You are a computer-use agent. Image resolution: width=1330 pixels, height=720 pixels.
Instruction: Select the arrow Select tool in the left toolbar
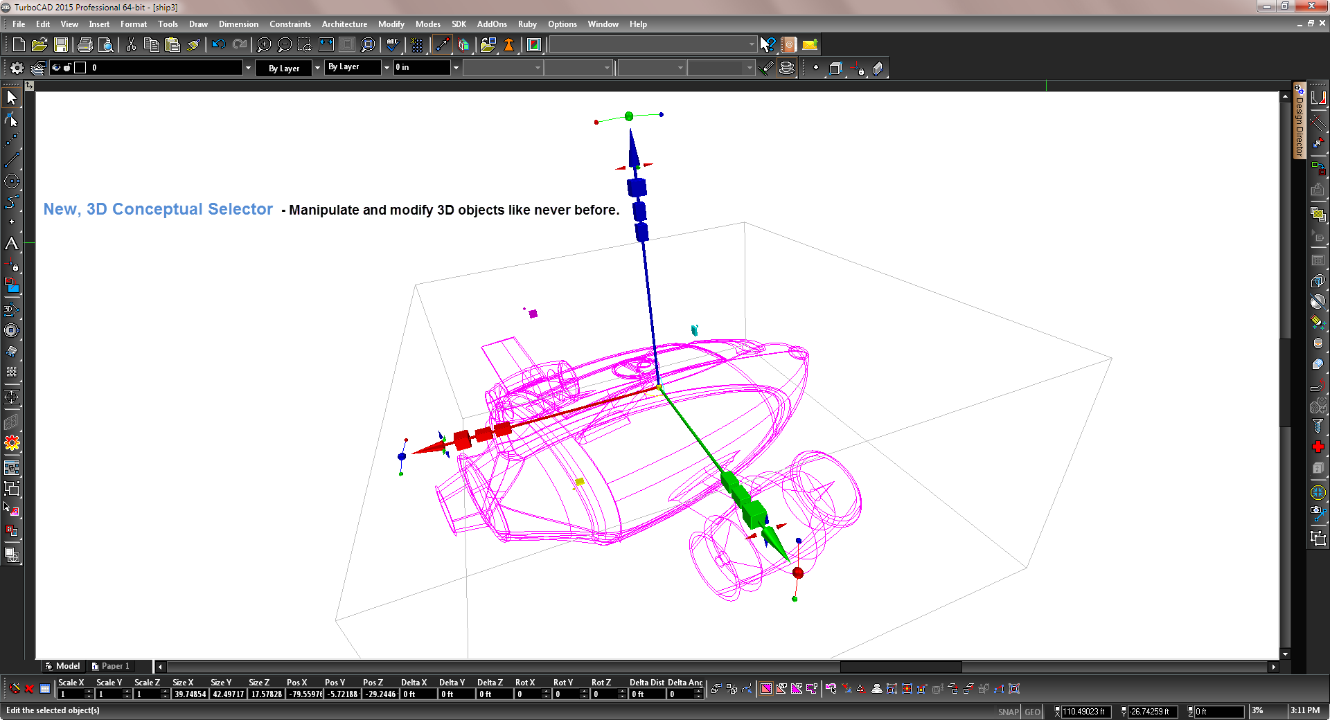12,98
